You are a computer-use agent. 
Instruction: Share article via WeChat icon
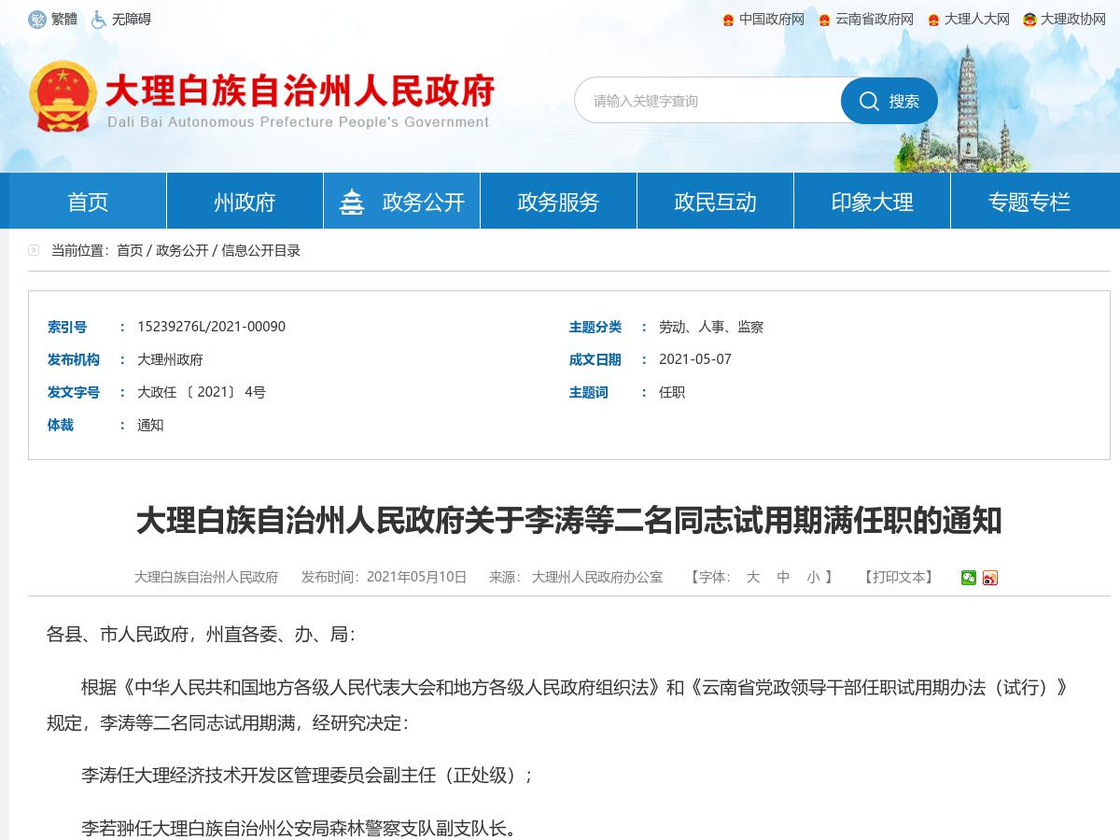click(969, 578)
